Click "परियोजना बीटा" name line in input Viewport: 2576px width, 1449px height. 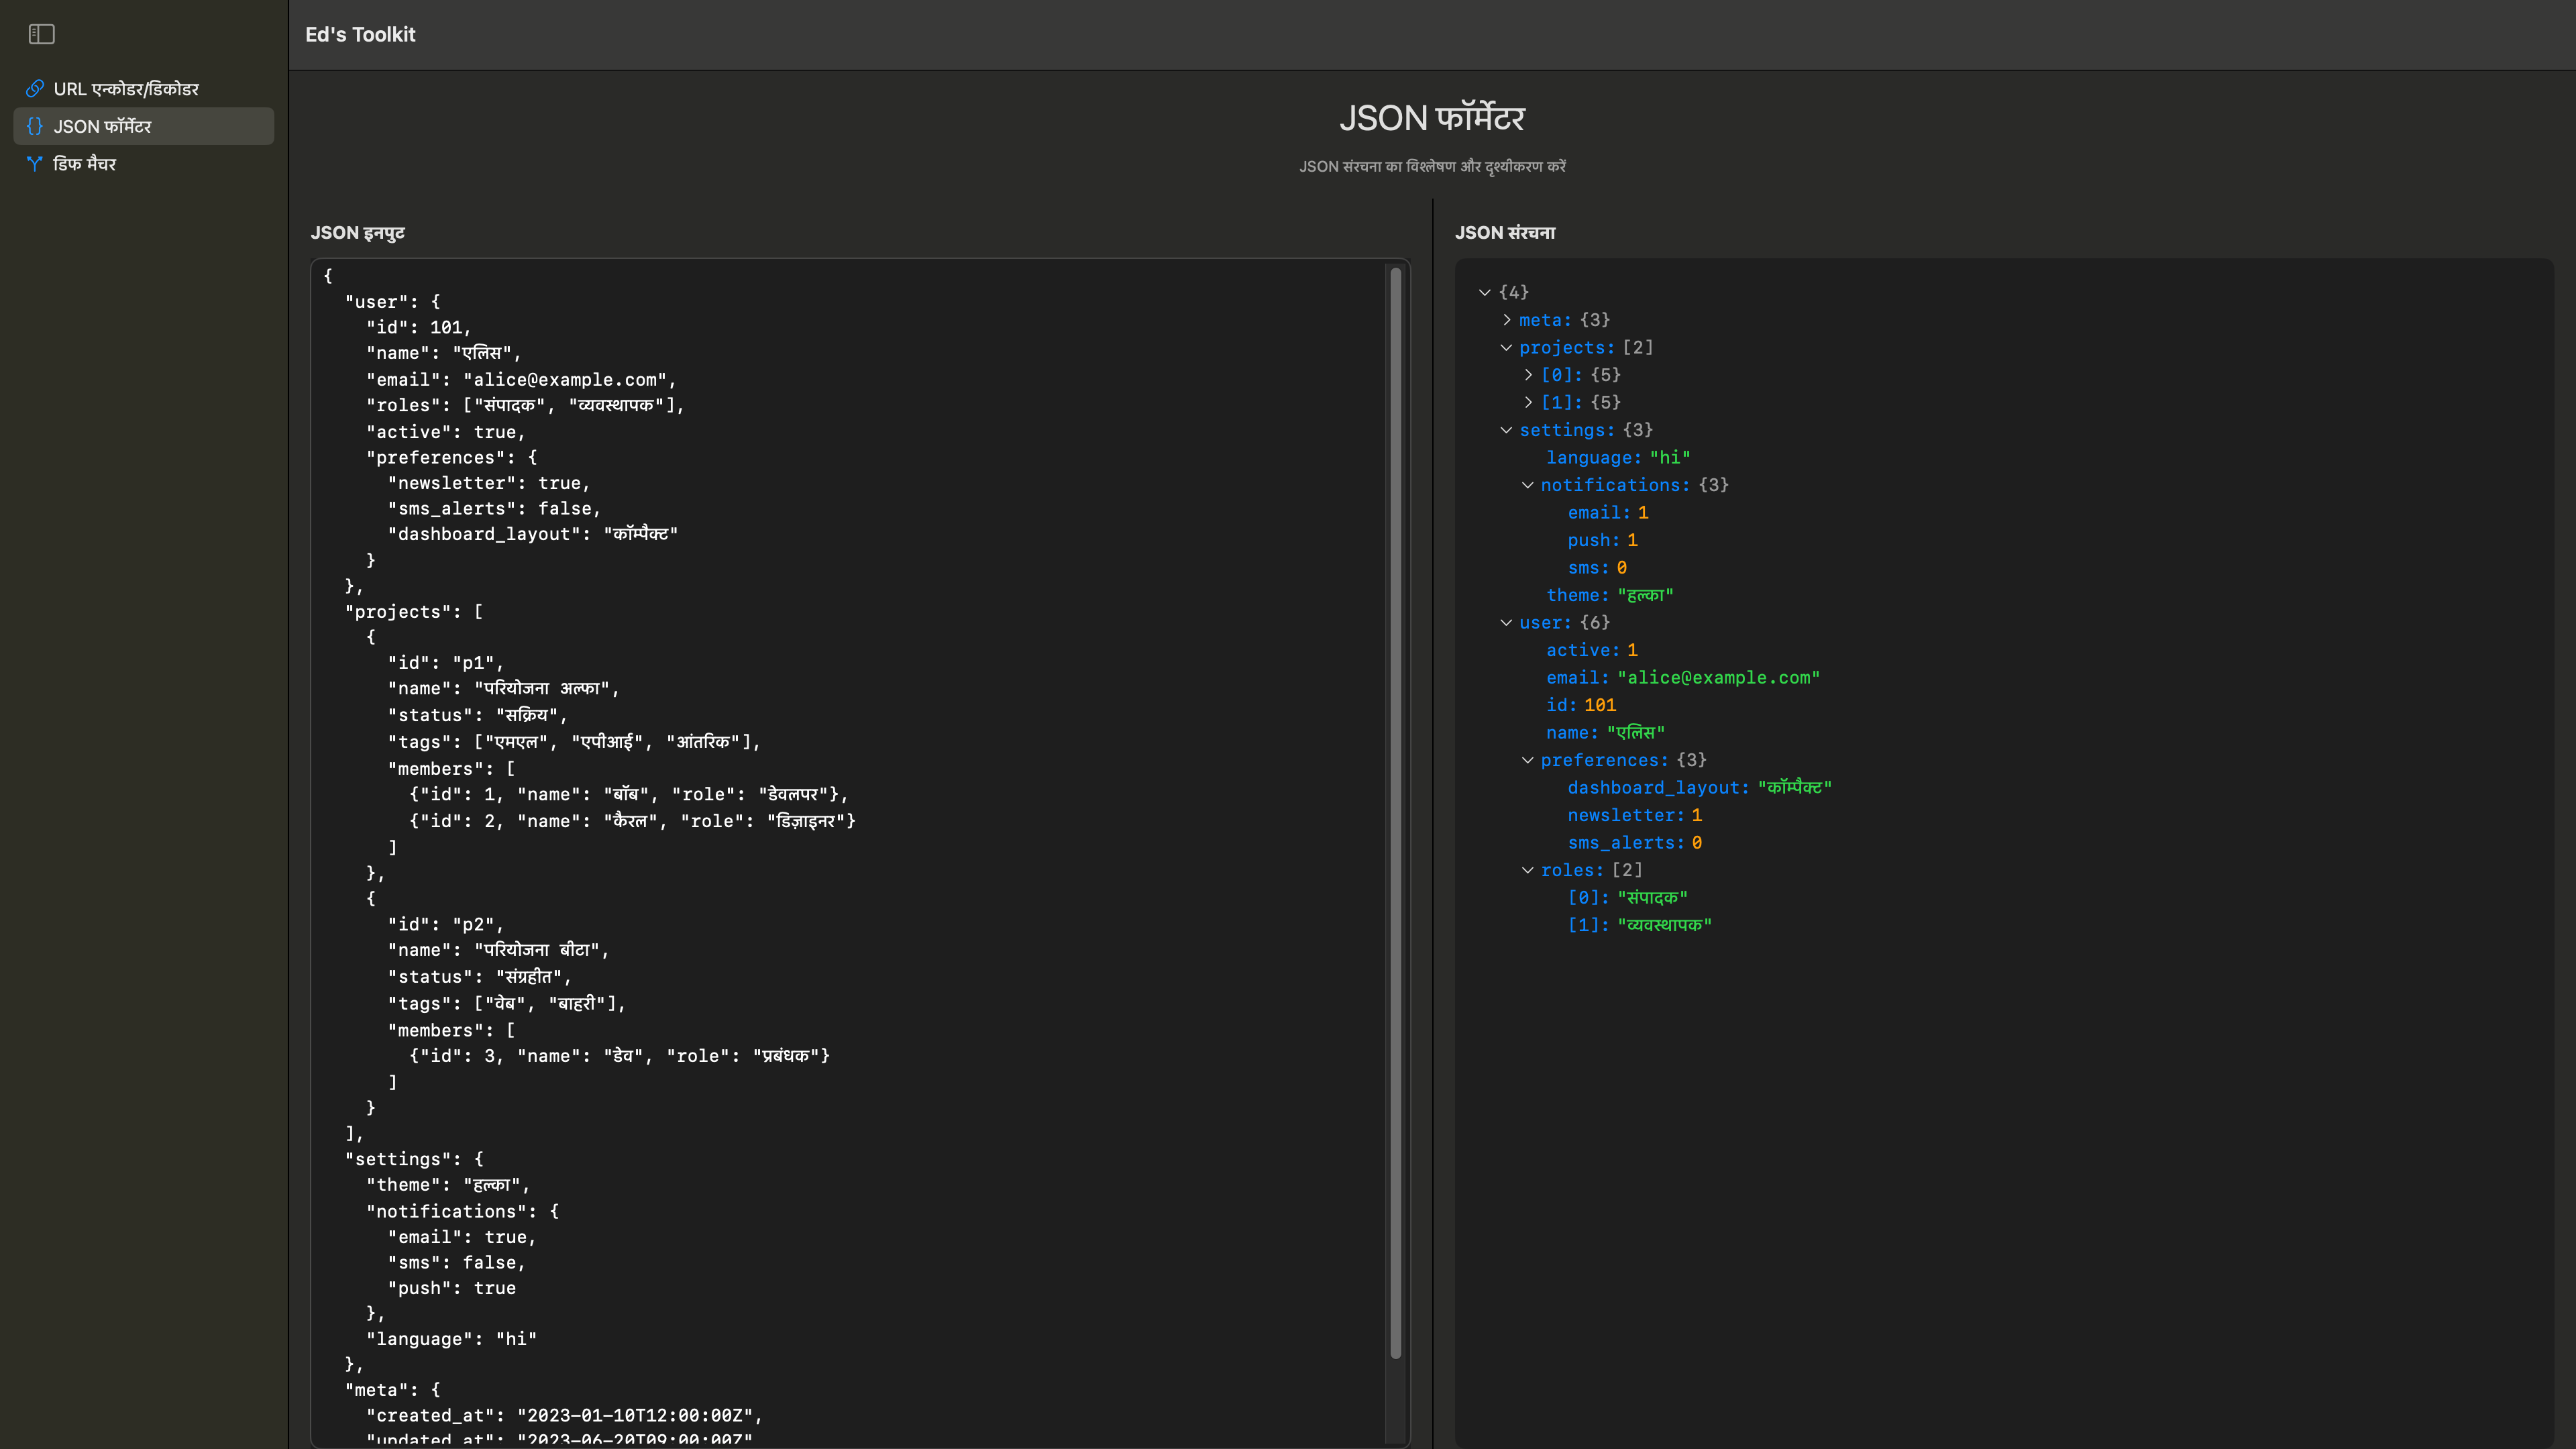499,950
